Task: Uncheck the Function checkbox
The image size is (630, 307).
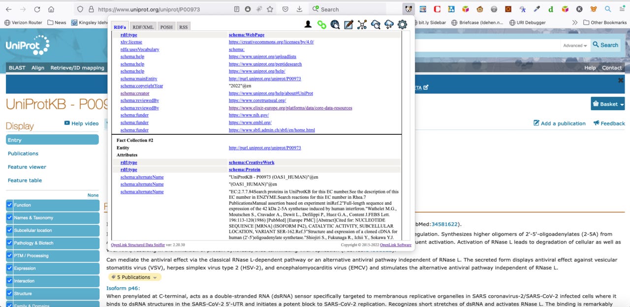Action: coord(9,205)
